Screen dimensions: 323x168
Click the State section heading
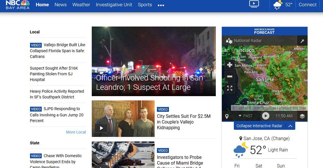pos(35,143)
